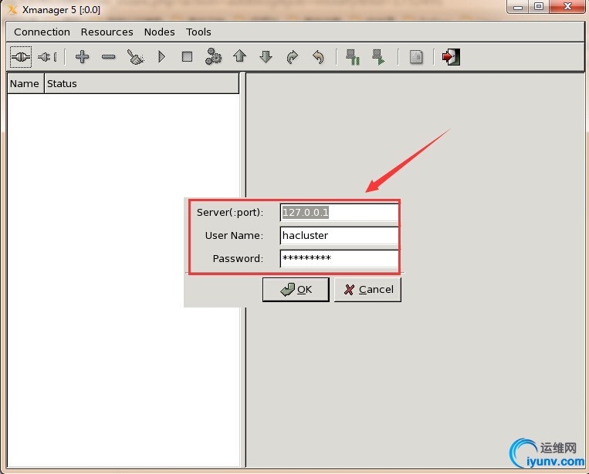The height and width of the screenshot is (474, 589).
Task: Click the gears icon in toolbar
Action: pos(213,56)
